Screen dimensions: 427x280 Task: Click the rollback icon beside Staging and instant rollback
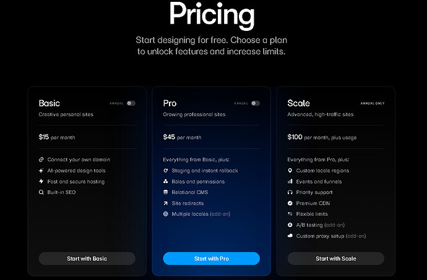point(166,171)
